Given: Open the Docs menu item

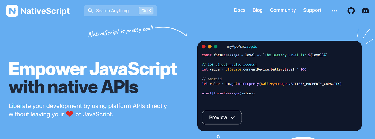Looking at the screenshot, I should tap(239, 10).
